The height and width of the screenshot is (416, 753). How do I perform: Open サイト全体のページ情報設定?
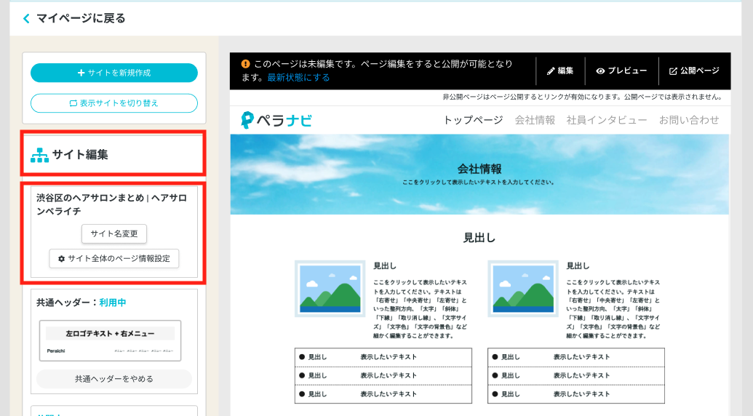click(x=114, y=258)
